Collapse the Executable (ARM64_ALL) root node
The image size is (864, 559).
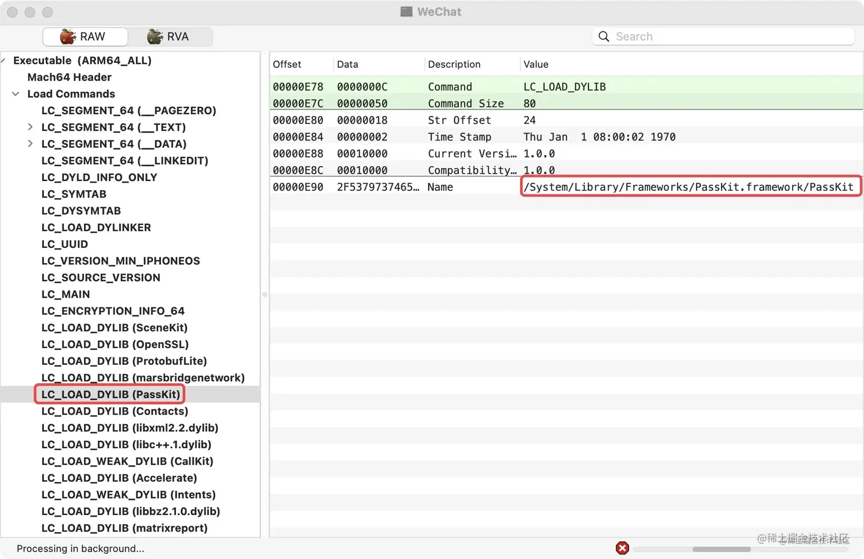pos(3,61)
